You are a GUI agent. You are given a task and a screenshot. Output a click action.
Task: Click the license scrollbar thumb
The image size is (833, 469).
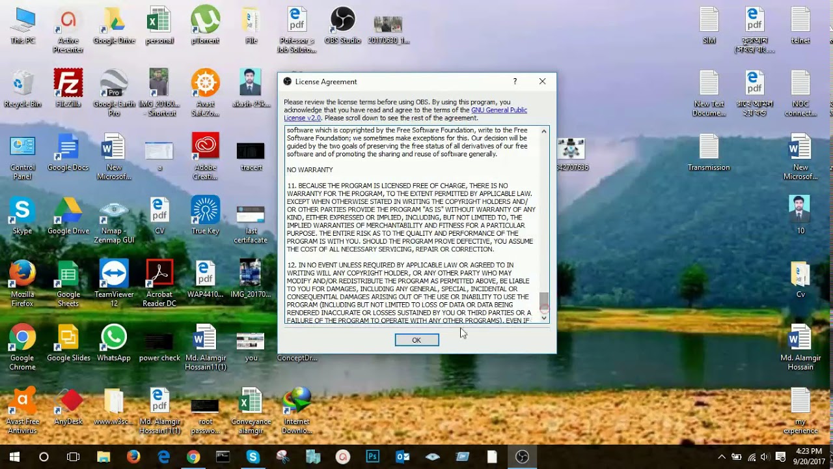(x=544, y=302)
